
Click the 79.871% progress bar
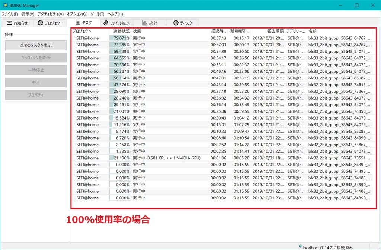pos(120,38)
